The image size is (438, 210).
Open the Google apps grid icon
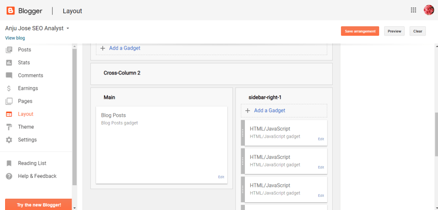pos(414,10)
